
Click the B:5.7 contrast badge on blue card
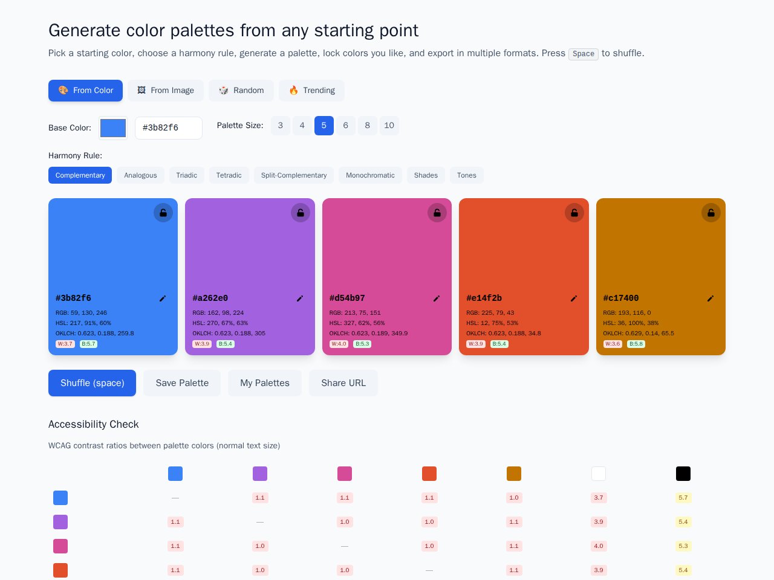[88, 344]
